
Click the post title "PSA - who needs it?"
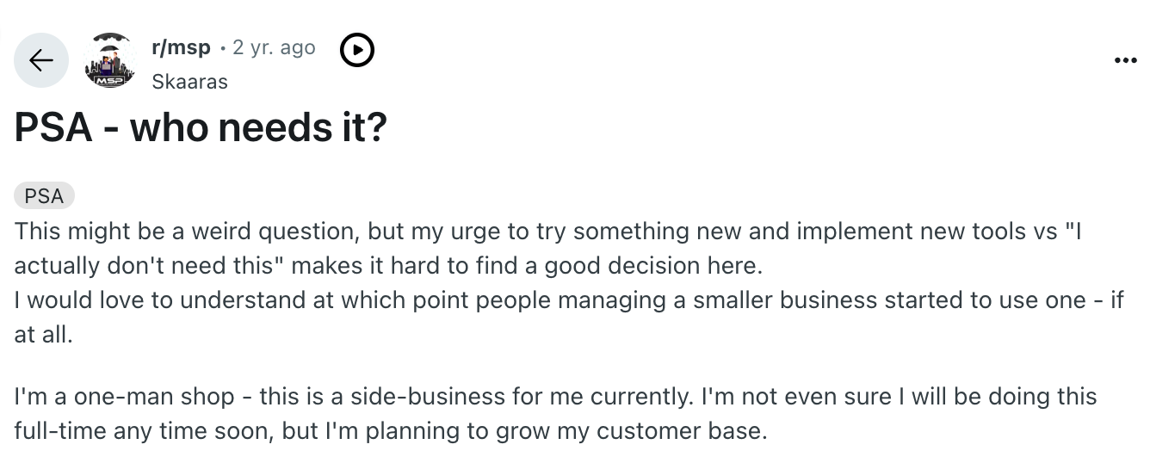(x=201, y=129)
